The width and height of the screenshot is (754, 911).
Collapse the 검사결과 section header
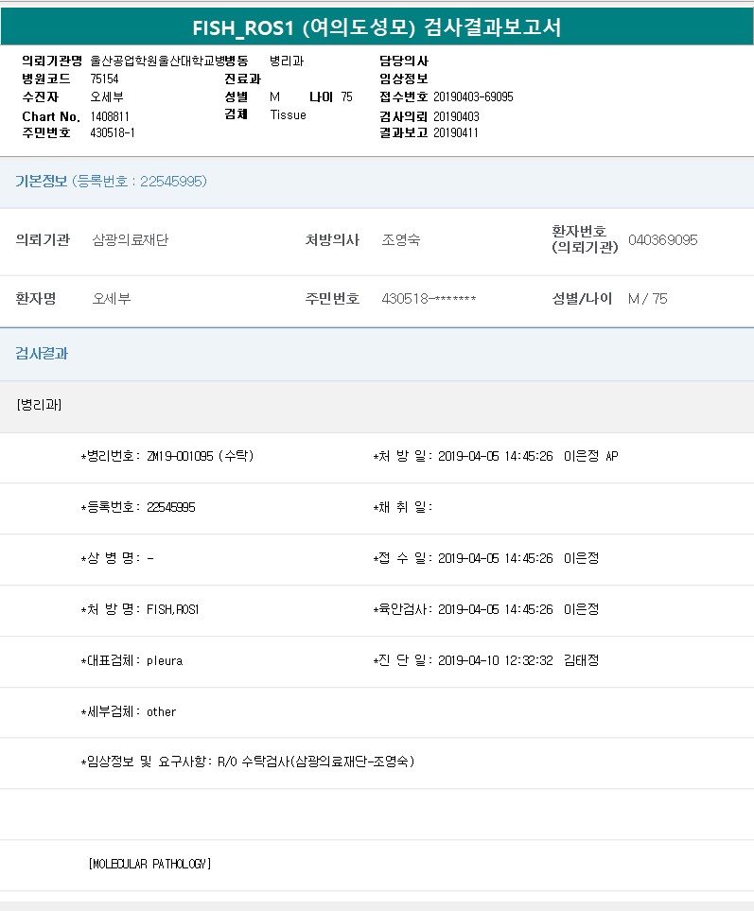42,354
